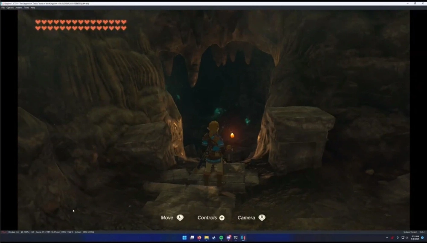427x243 pixels.
Task: Click the Vulkan graphics backend label
Action: point(78,232)
